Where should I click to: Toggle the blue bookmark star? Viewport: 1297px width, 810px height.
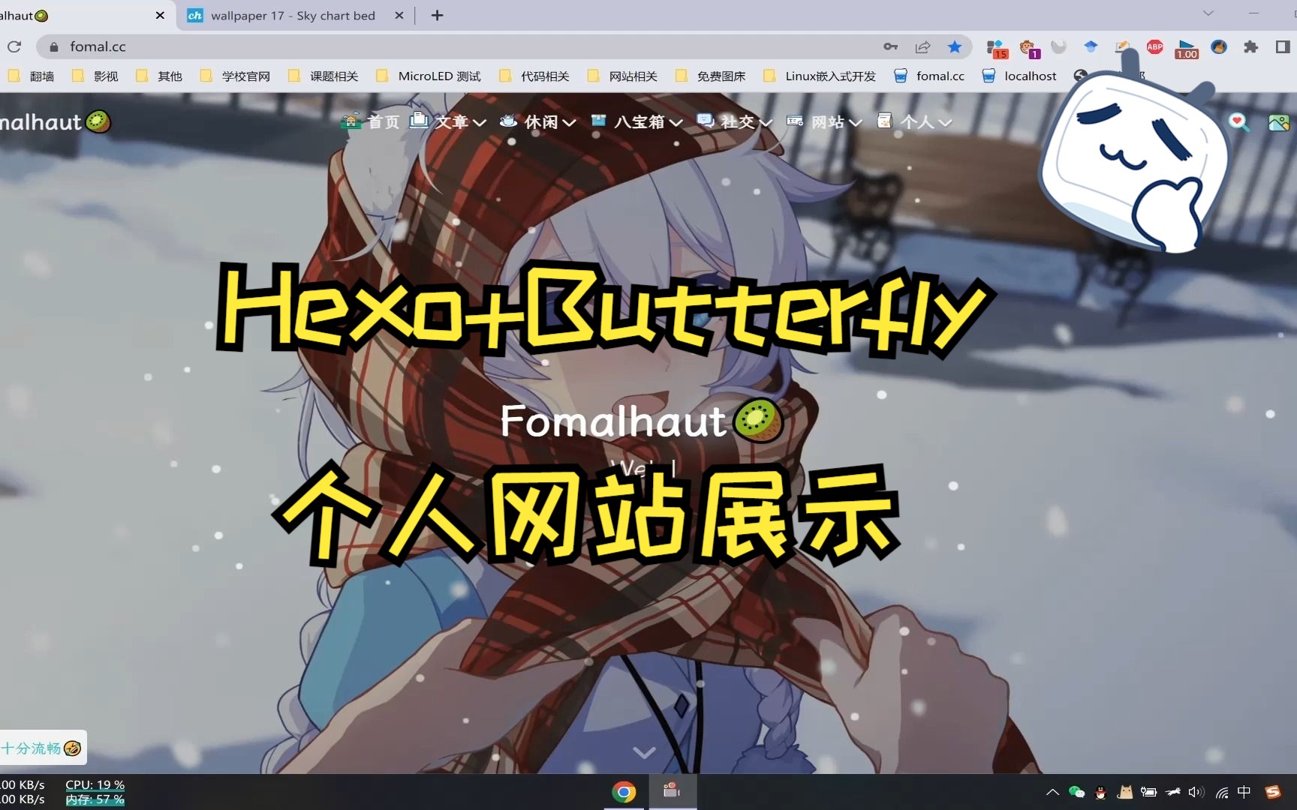(x=955, y=46)
